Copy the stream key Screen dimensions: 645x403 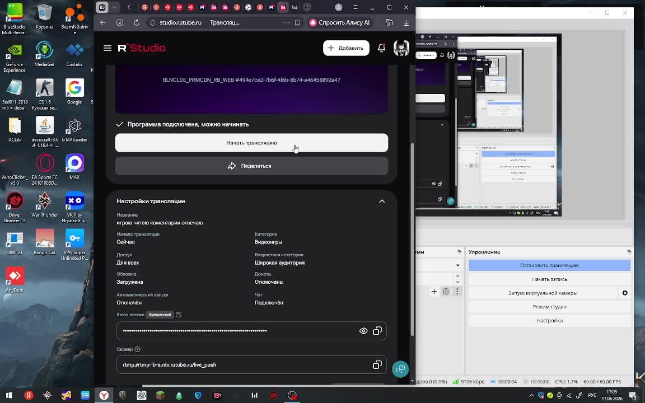point(377,331)
